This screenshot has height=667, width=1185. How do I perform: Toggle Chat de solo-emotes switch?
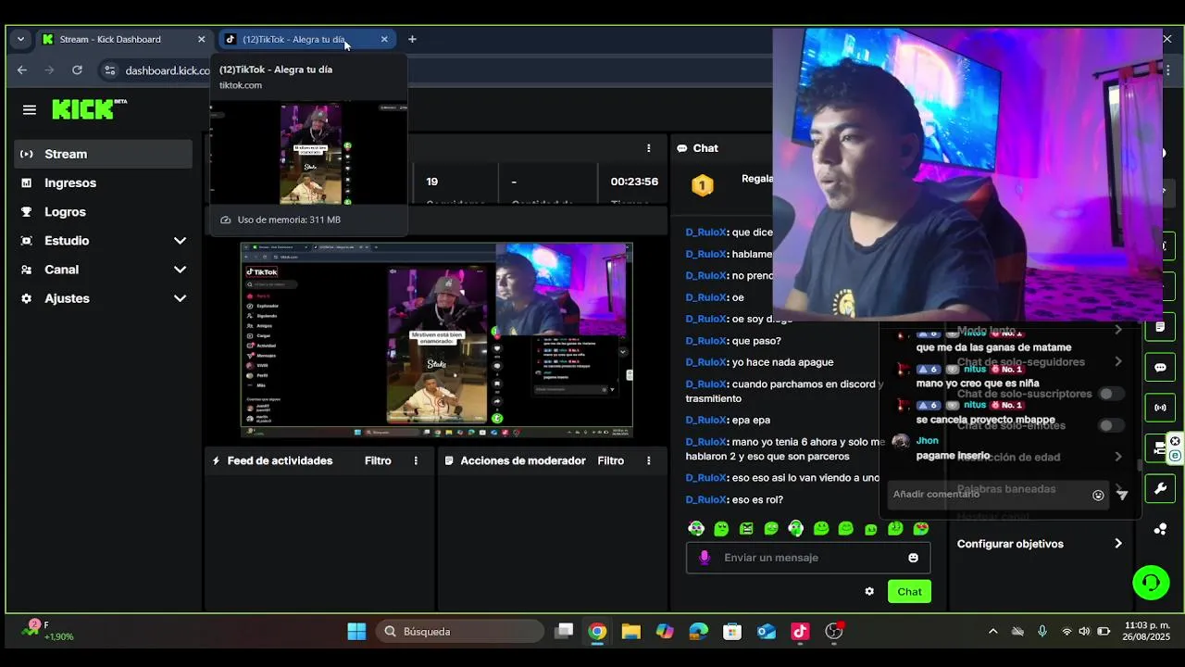click(1111, 425)
